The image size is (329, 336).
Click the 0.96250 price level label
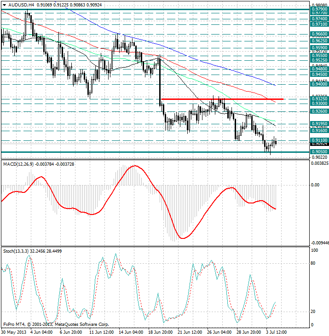(319, 41)
